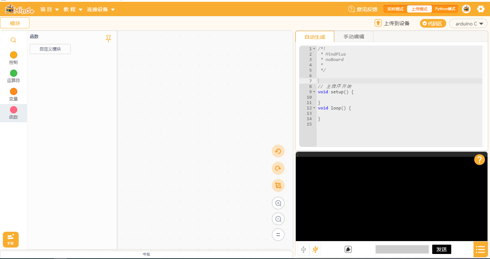Switch to the 自动生成 tab
This screenshot has height=259, width=490.
tap(315, 37)
